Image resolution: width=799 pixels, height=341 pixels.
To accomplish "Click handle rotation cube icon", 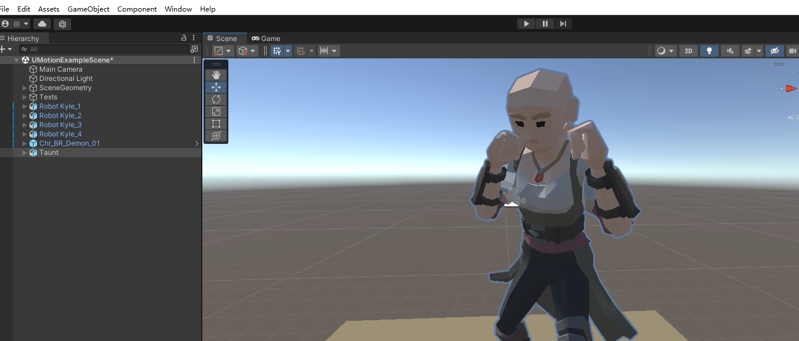I will [243, 51].
